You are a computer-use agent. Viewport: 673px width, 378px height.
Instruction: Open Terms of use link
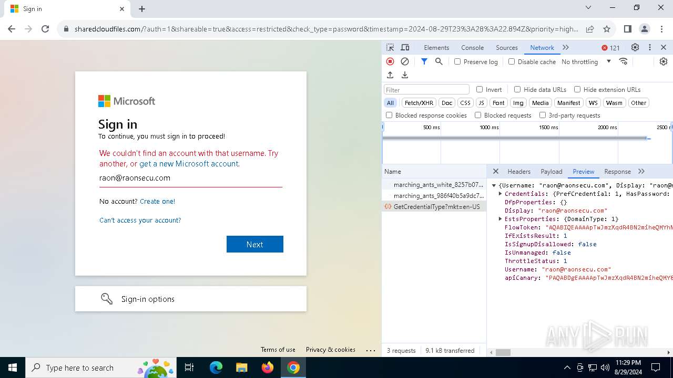pyautogui.click(x=278, y=350)
